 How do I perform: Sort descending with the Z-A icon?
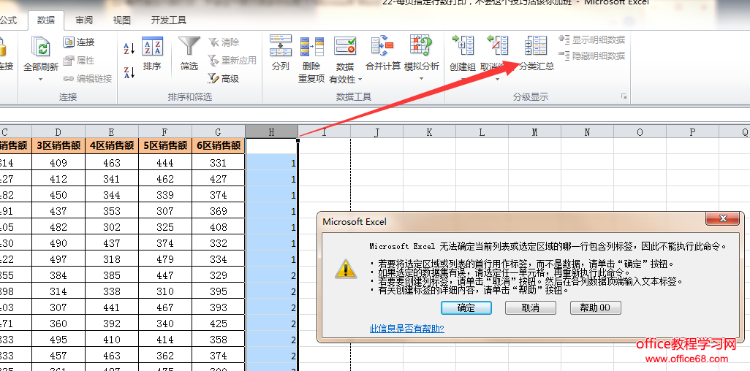[129, 73]
